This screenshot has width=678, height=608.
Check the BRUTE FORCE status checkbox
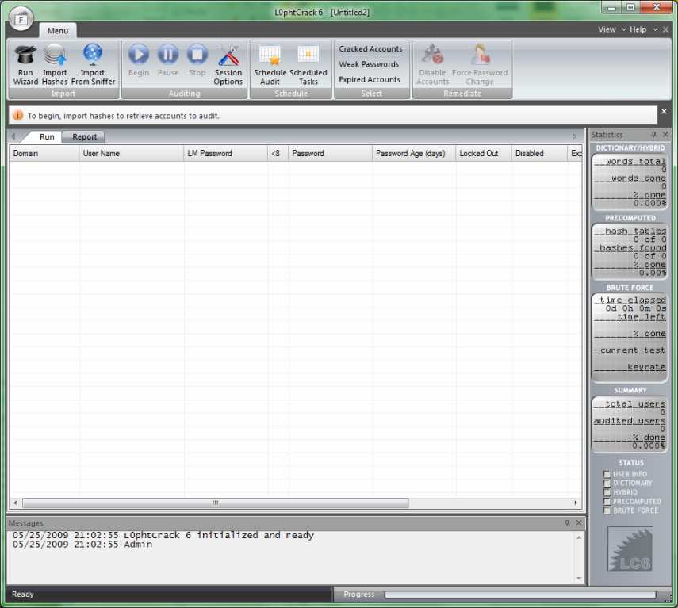(x=607, y=510)
